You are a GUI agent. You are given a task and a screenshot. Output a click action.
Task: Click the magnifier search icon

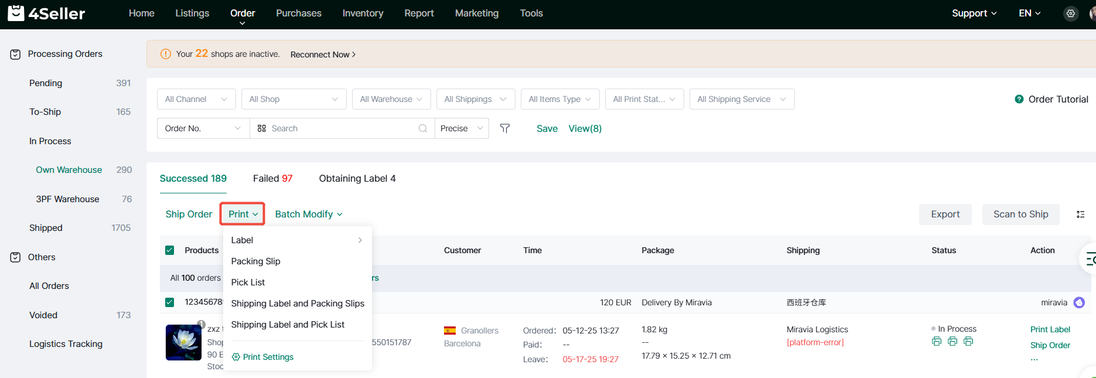423,128
